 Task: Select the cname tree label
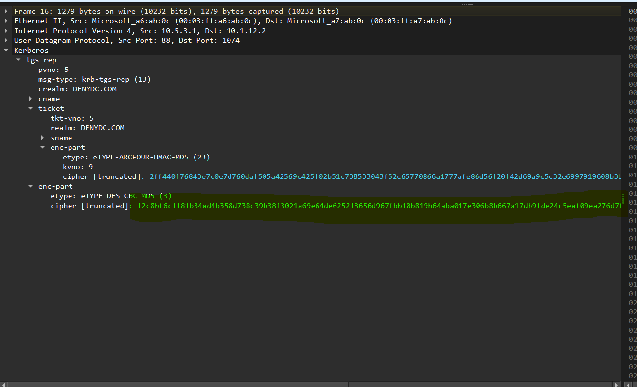coord(49,99)
